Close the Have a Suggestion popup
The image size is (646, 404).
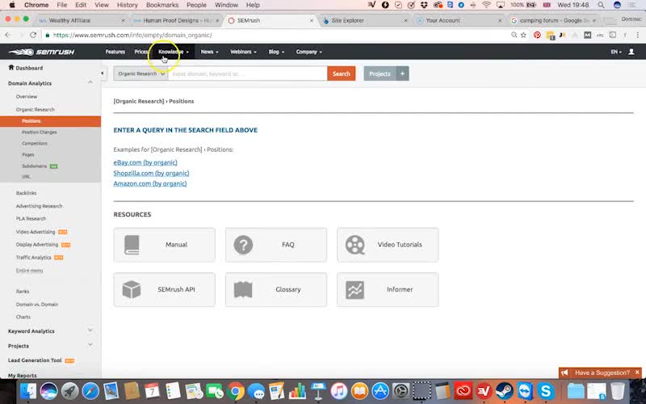[637, 372]
